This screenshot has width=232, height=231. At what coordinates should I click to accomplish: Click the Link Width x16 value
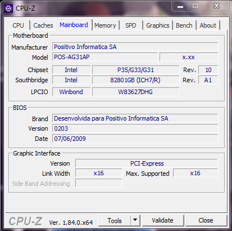click(x=99, y=173)
